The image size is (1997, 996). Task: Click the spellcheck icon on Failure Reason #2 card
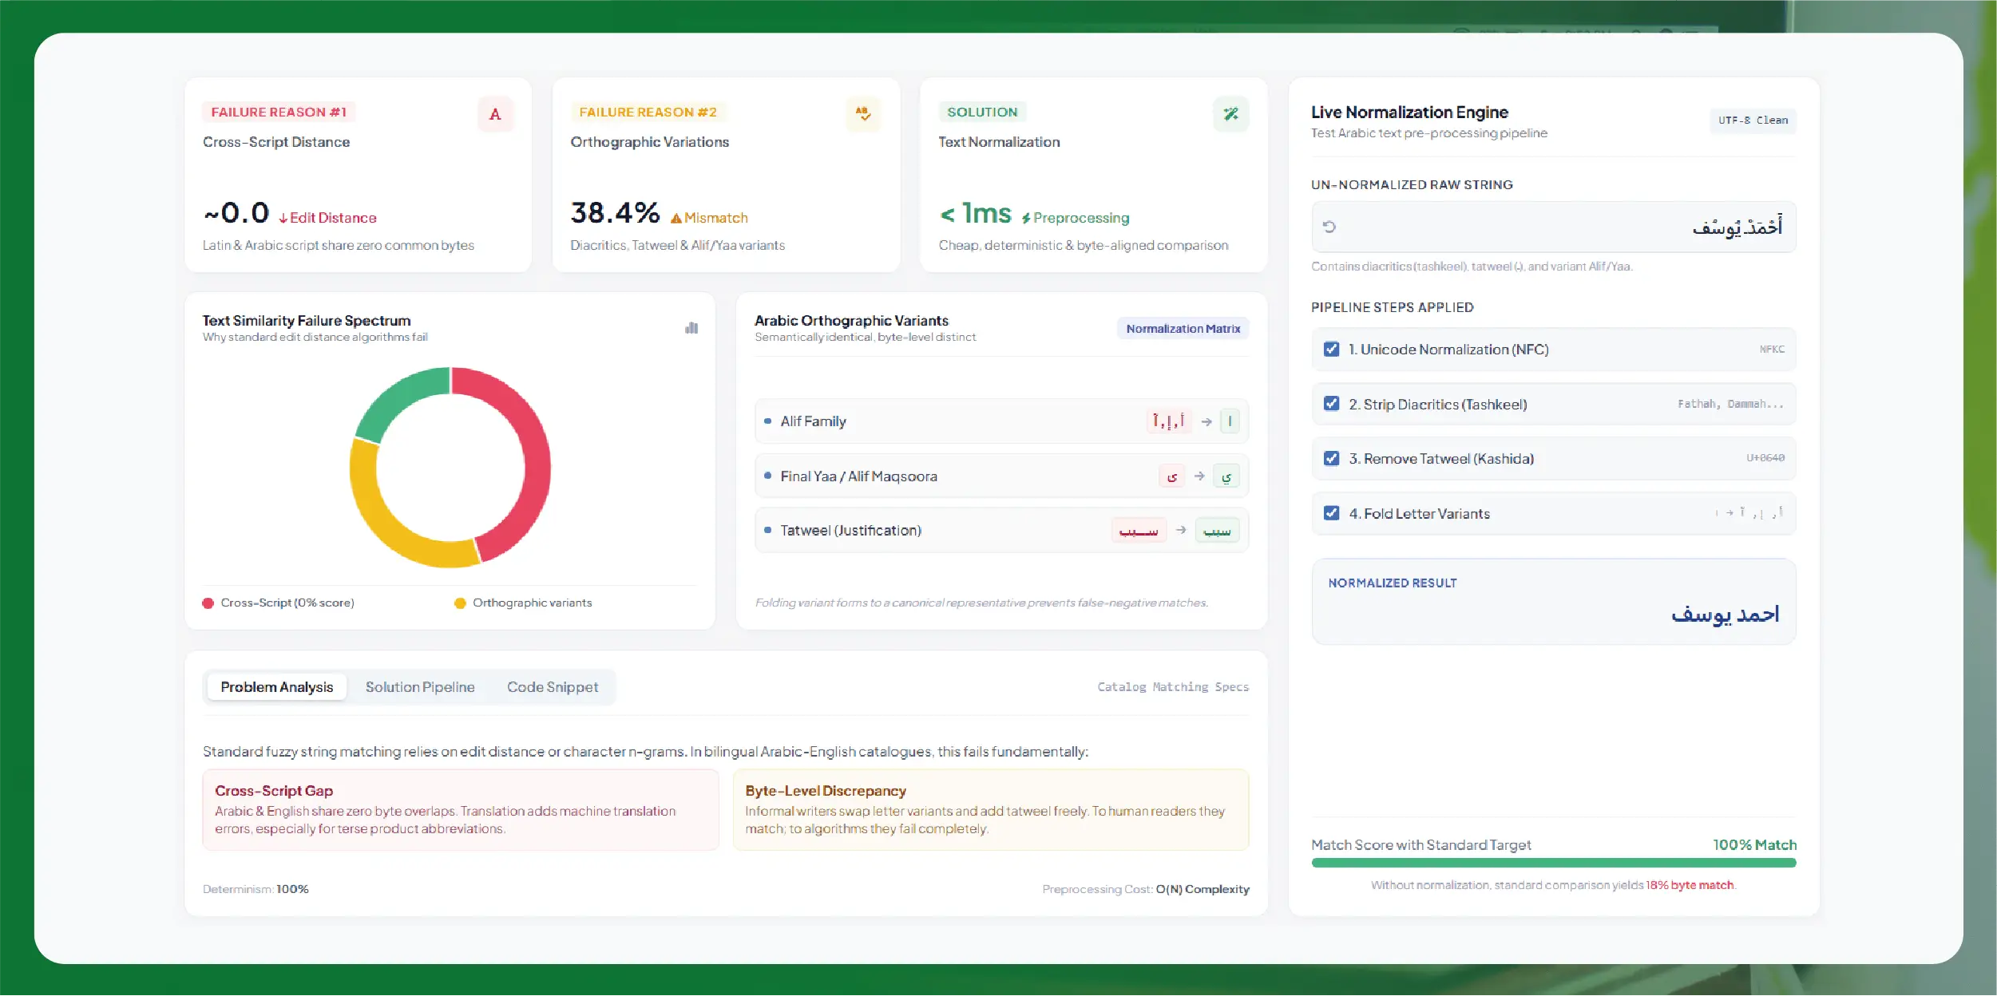click(863, 114)
